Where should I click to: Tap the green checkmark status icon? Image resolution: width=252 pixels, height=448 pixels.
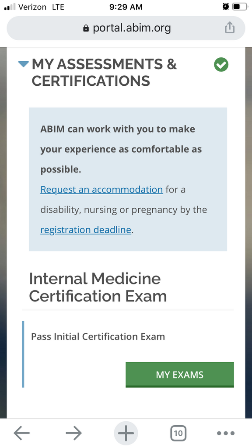[x=221, y=65]
